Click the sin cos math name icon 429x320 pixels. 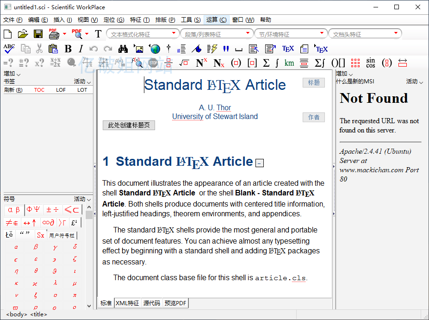pos(371,63)
